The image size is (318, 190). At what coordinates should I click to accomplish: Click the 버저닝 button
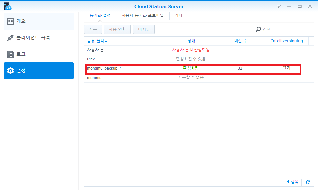coord(144,29)
